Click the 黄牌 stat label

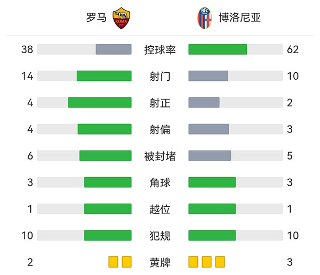pos(160,262)
